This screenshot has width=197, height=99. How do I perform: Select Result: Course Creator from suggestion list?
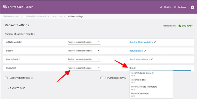tap(151, 74)
